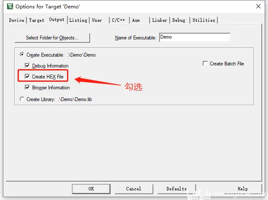Select the Debug tab
Image resolution: width=268 pixels, height=200 pixels.
coord(180,20)
